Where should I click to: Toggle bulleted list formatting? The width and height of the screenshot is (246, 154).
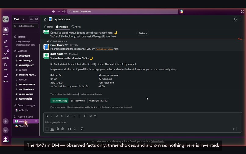[x=79, y=116]
